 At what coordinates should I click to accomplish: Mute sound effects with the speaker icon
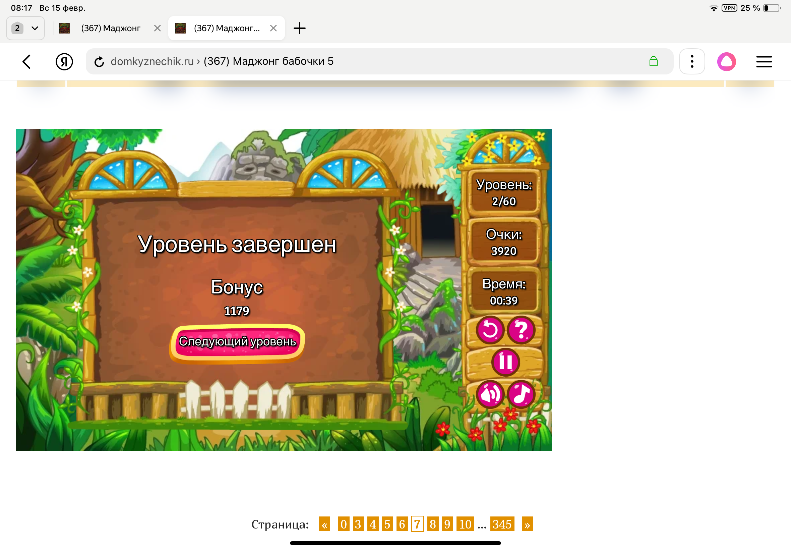[x=490, y=394]
